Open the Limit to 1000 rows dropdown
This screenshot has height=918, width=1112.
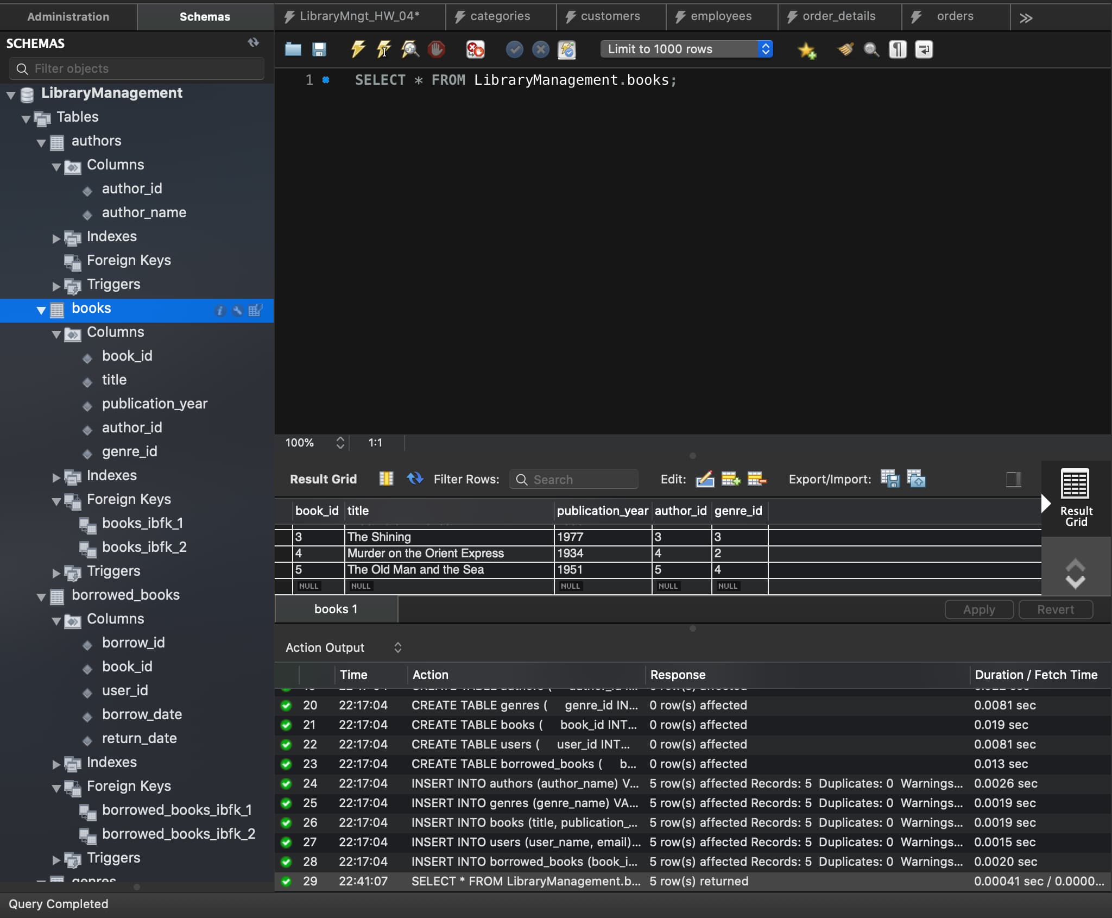(x=686, y=49)
